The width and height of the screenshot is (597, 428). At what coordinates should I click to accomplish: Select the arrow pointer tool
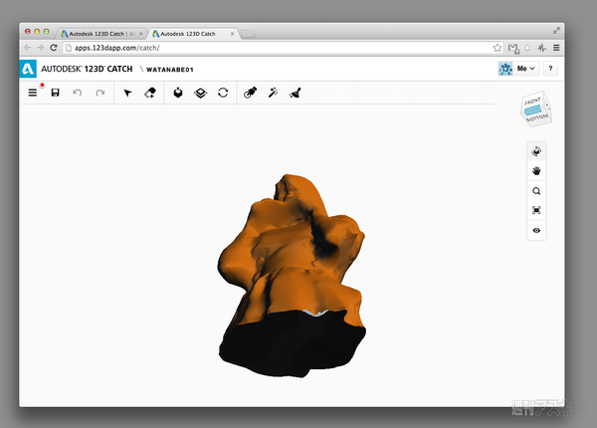127,93
